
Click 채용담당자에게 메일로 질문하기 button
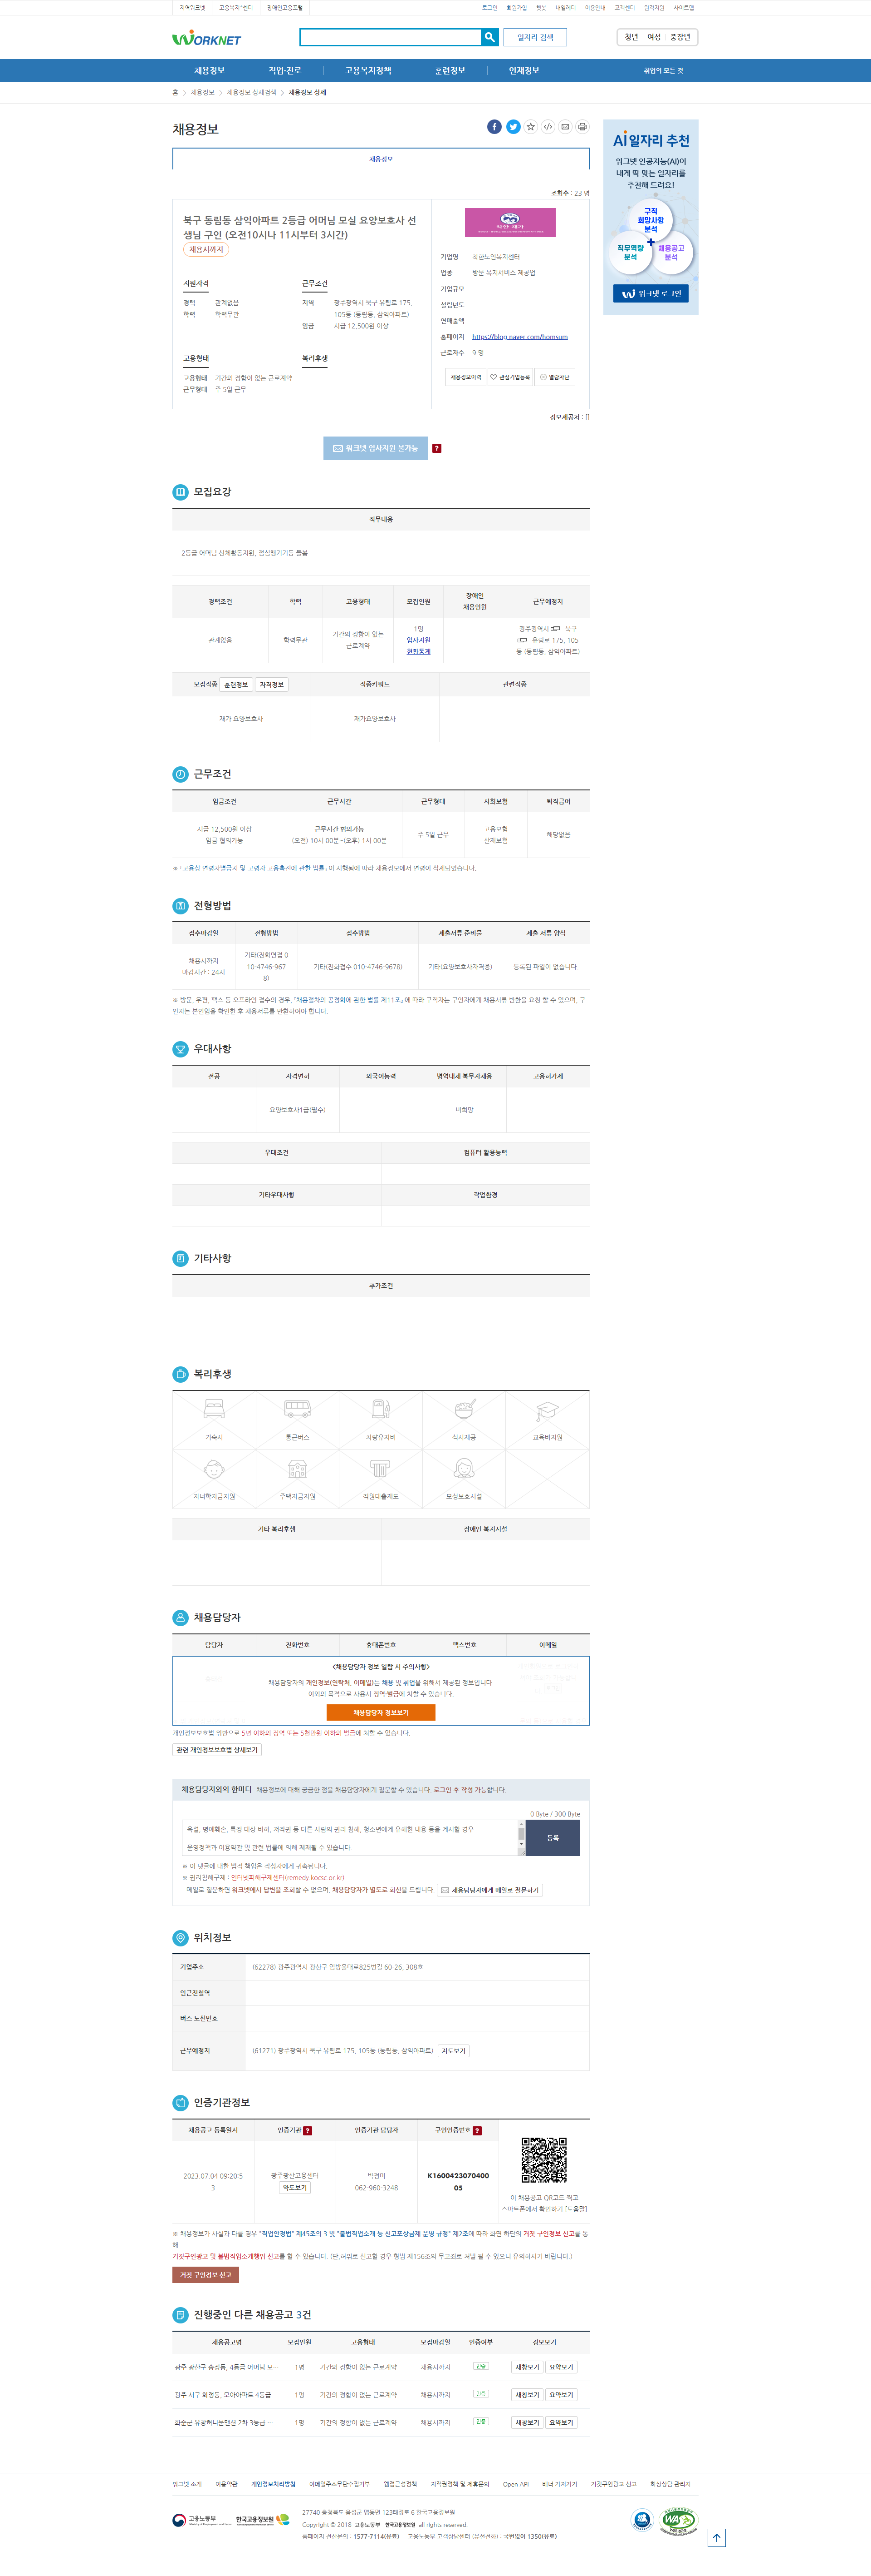coord(489,1890)
